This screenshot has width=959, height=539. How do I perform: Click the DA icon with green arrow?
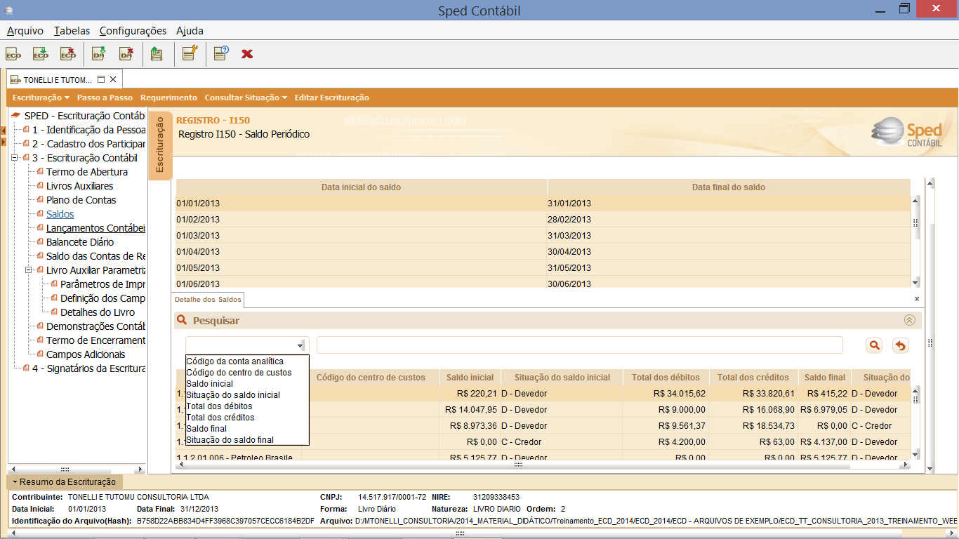tap(99, 54)
